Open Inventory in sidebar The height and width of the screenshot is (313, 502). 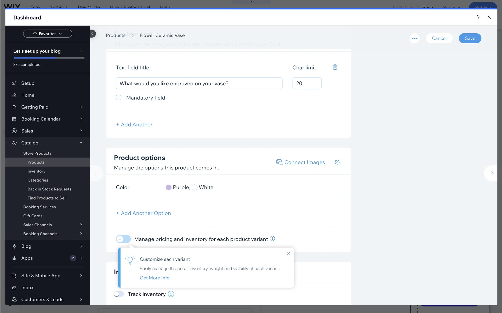click(36, 171)
